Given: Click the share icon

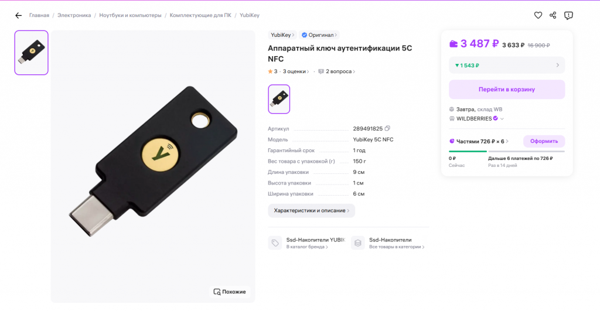Looking at the screenshot, I should [553, 15].
